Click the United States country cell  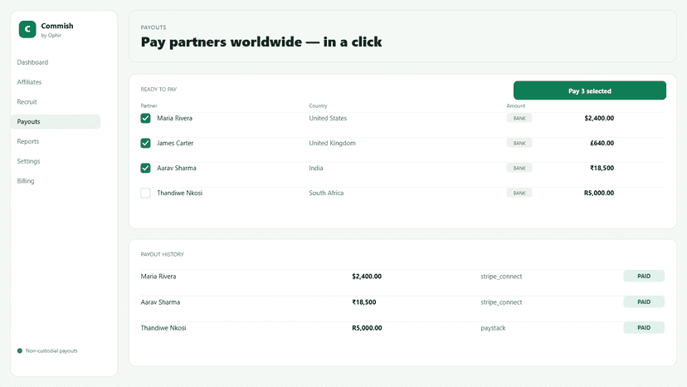[x=328, y=118]
